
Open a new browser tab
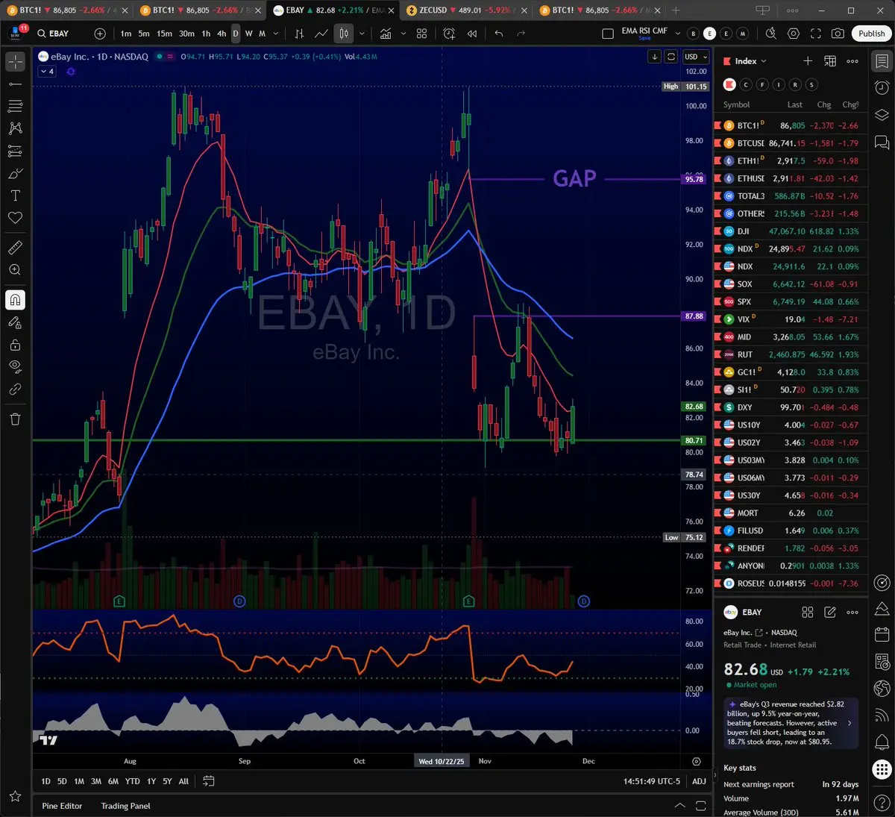[x=676, y=10]
